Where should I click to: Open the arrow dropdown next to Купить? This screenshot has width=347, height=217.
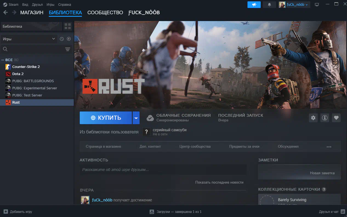136,118
